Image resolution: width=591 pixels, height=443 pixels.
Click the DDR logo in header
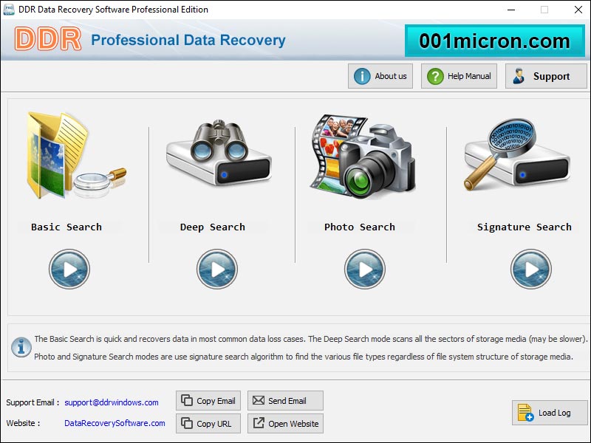click(48, 39)
